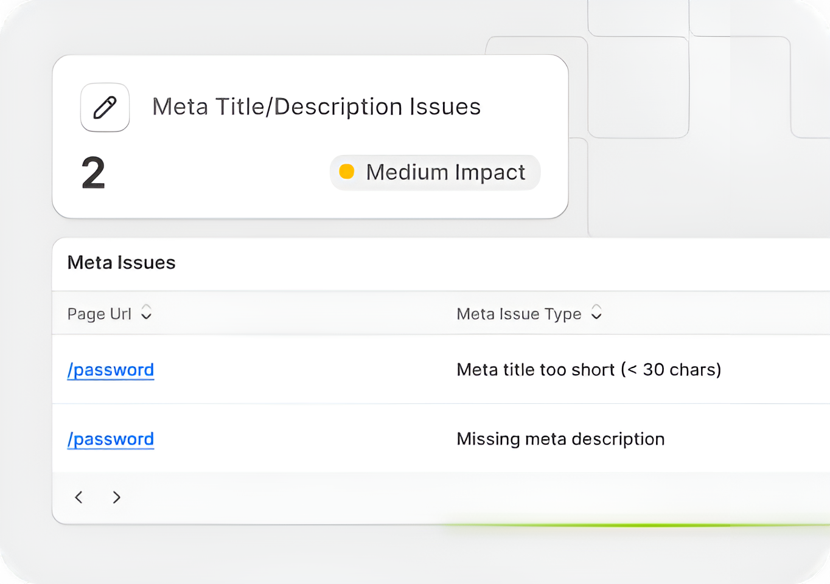Select the previous page arrow in pagination
The height and width of the screenshot is (584, 830).
(78, 497)
